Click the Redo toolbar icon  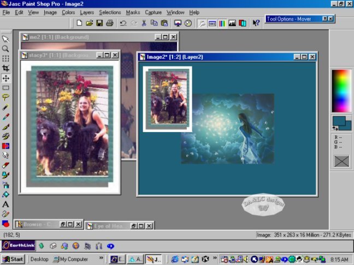coord(134,23)
